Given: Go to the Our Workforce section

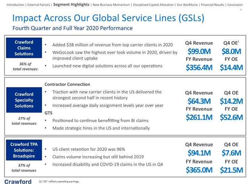Looking at the screenshot, I should (187, 5).
